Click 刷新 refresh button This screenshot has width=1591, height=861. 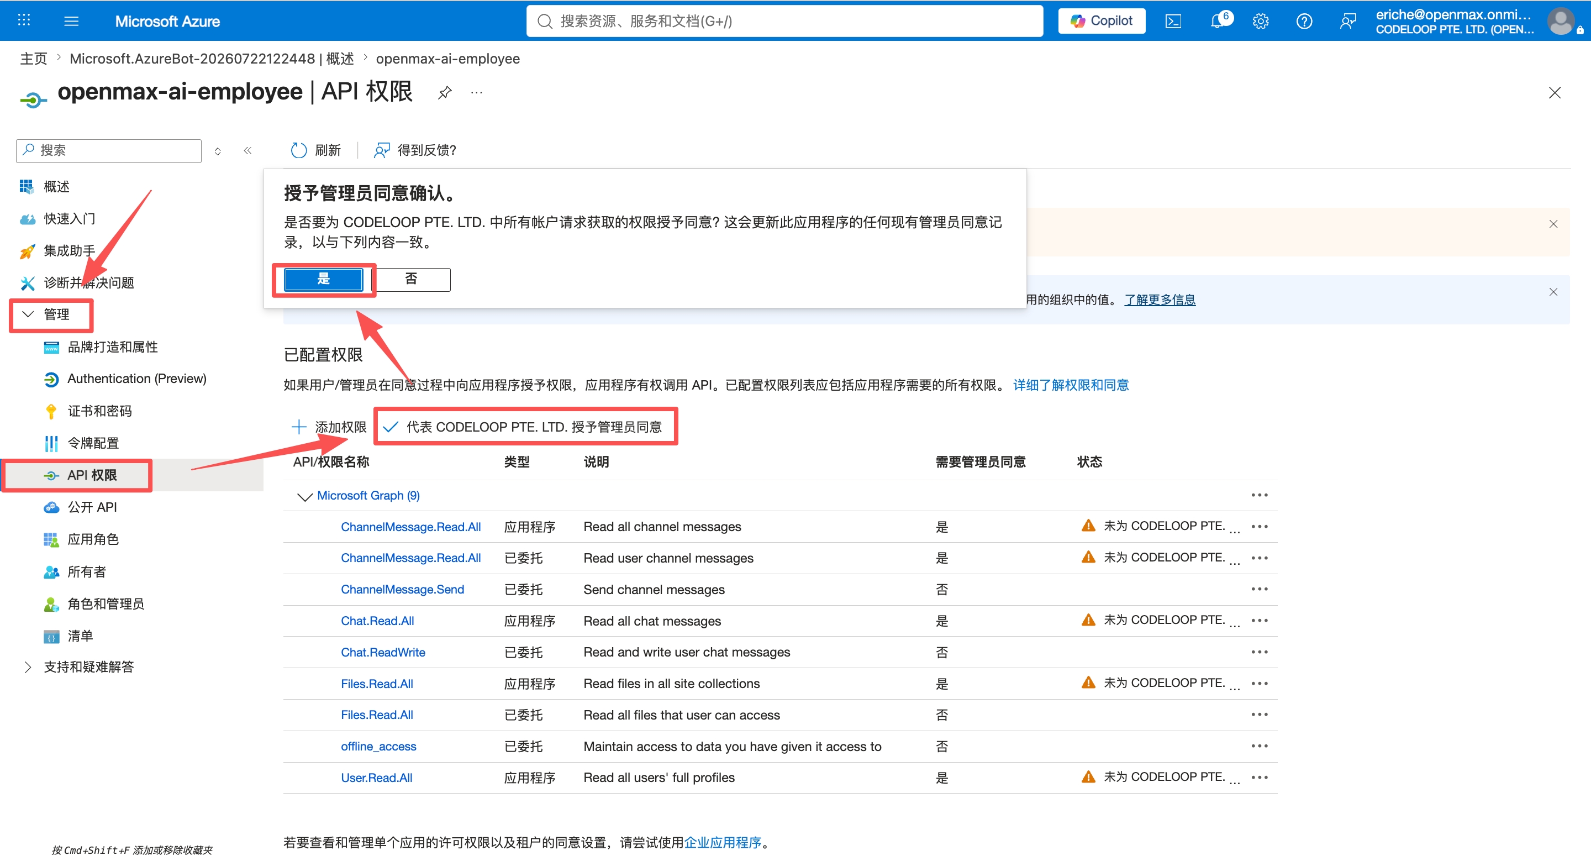(315, 150)
